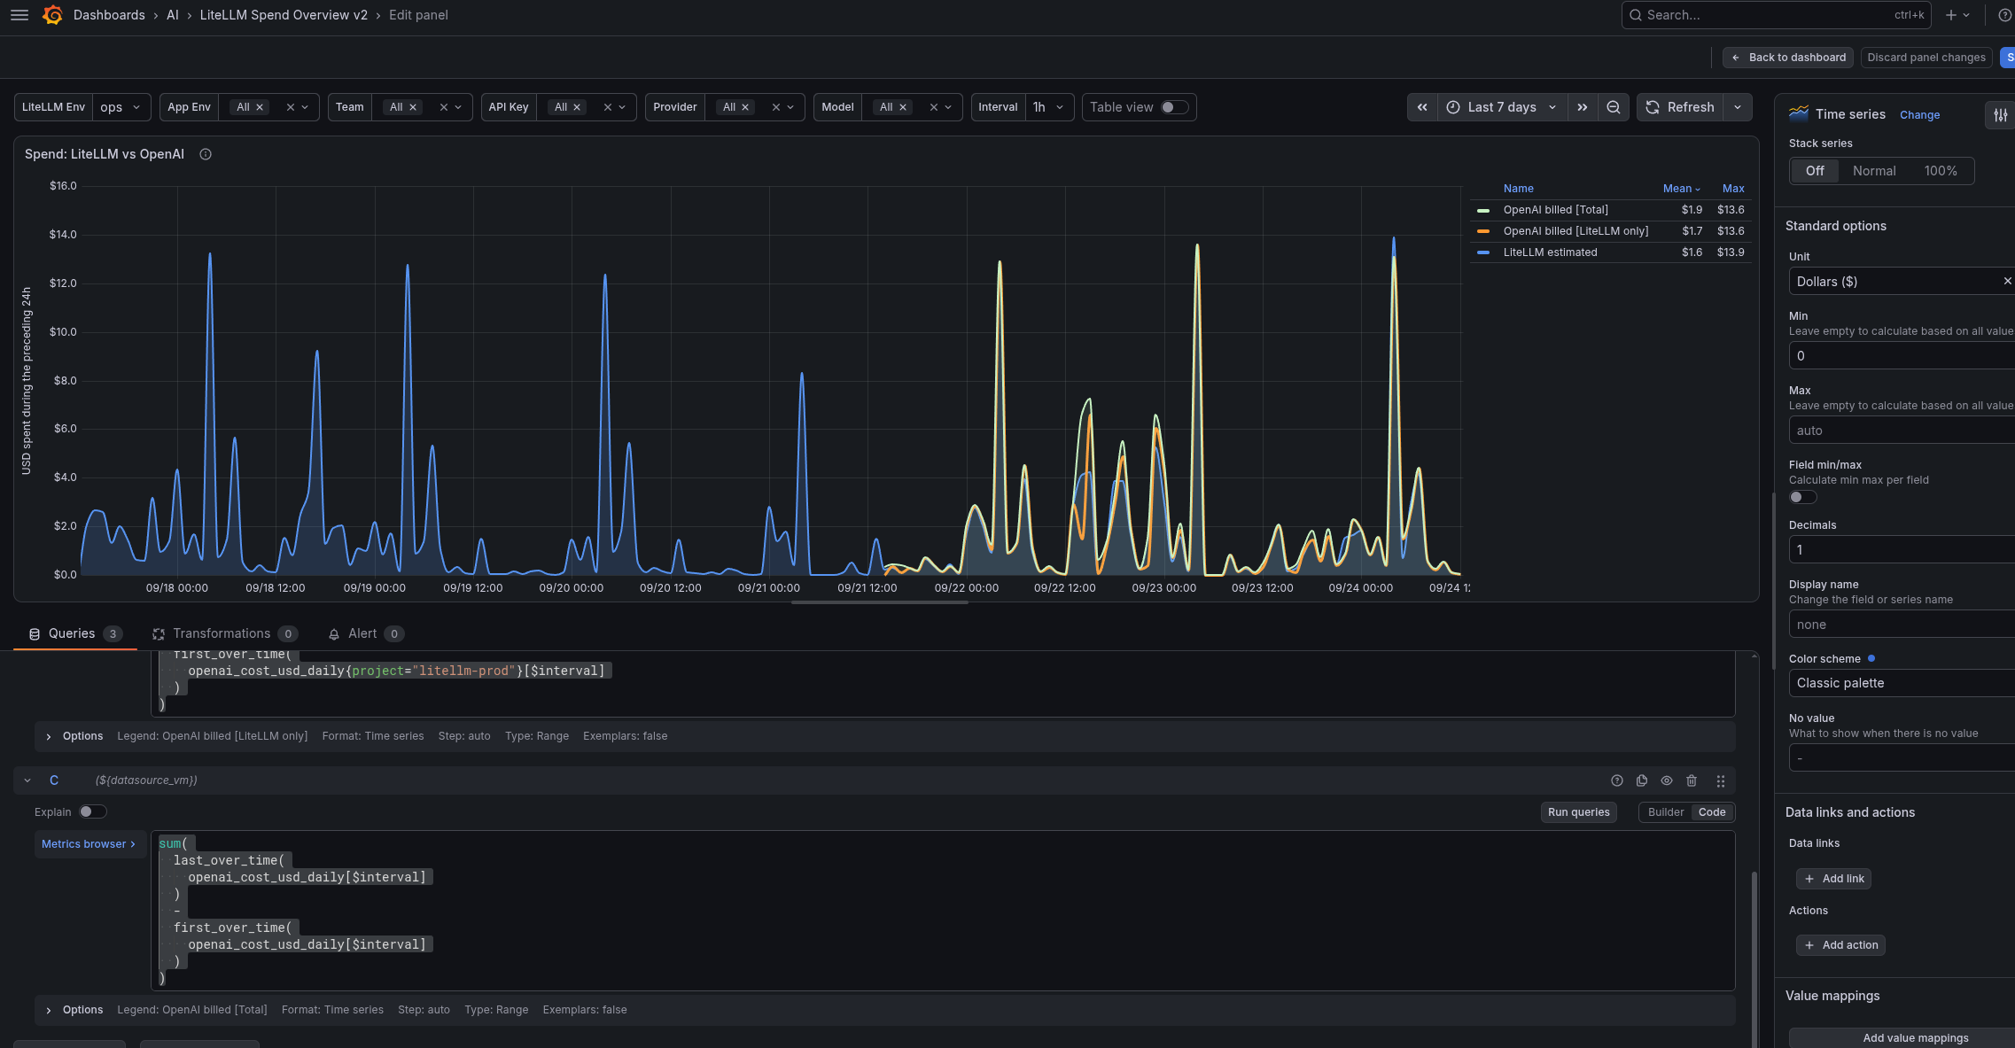Screen dimensions: 2015x1048
Task: Clear all Team selections
Action: [444, 107]
